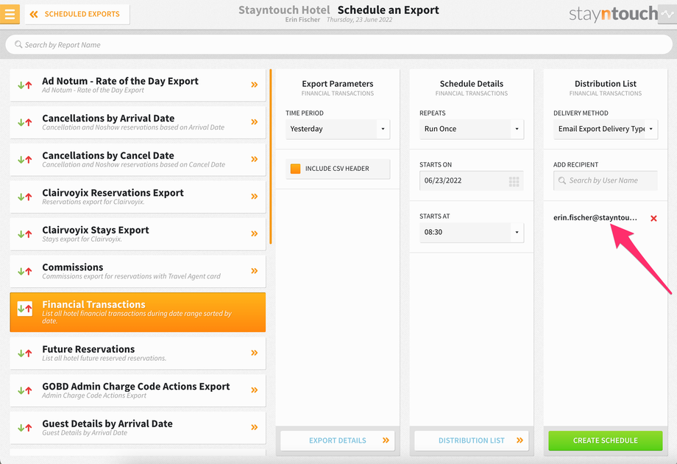Expand Cancellations by Arrival Date chevron
Viewport: 677px width, 464px height.
click(x=255, y=122)
